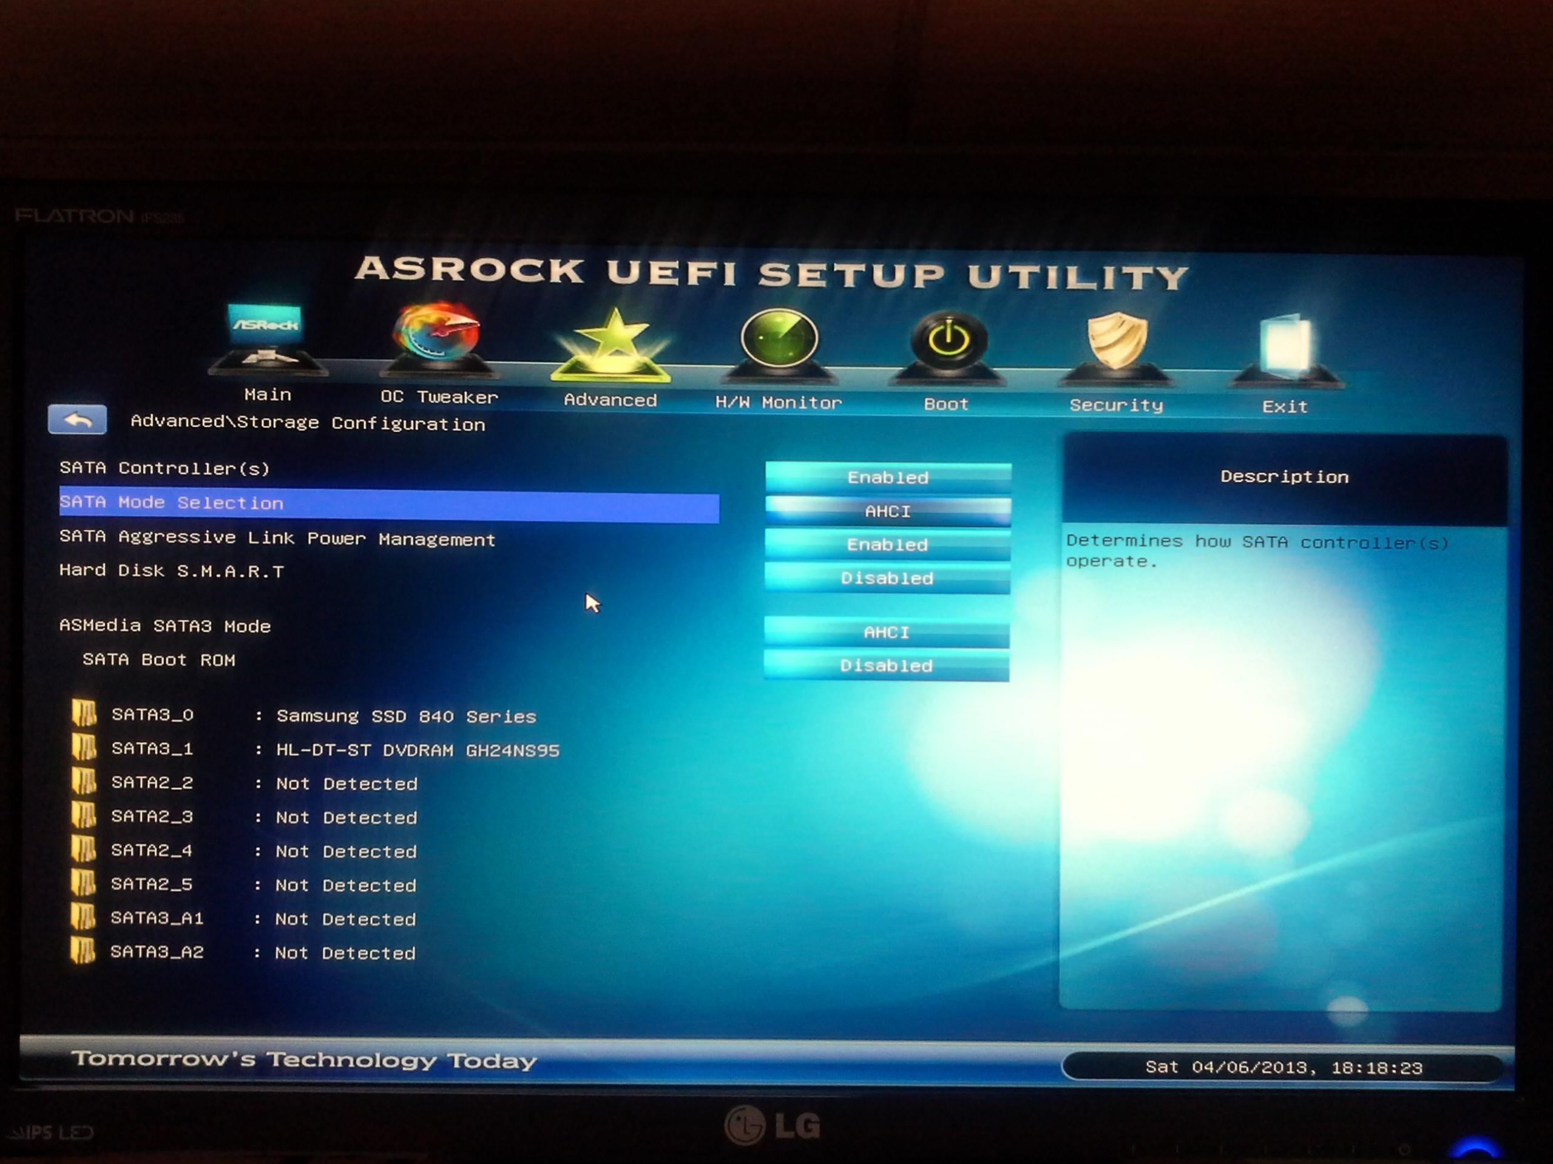The image size is (1553, 1164).
Task: Open the HL-DT-ST DVDRAM GH24NS95 entry
Action: (418, 750)
